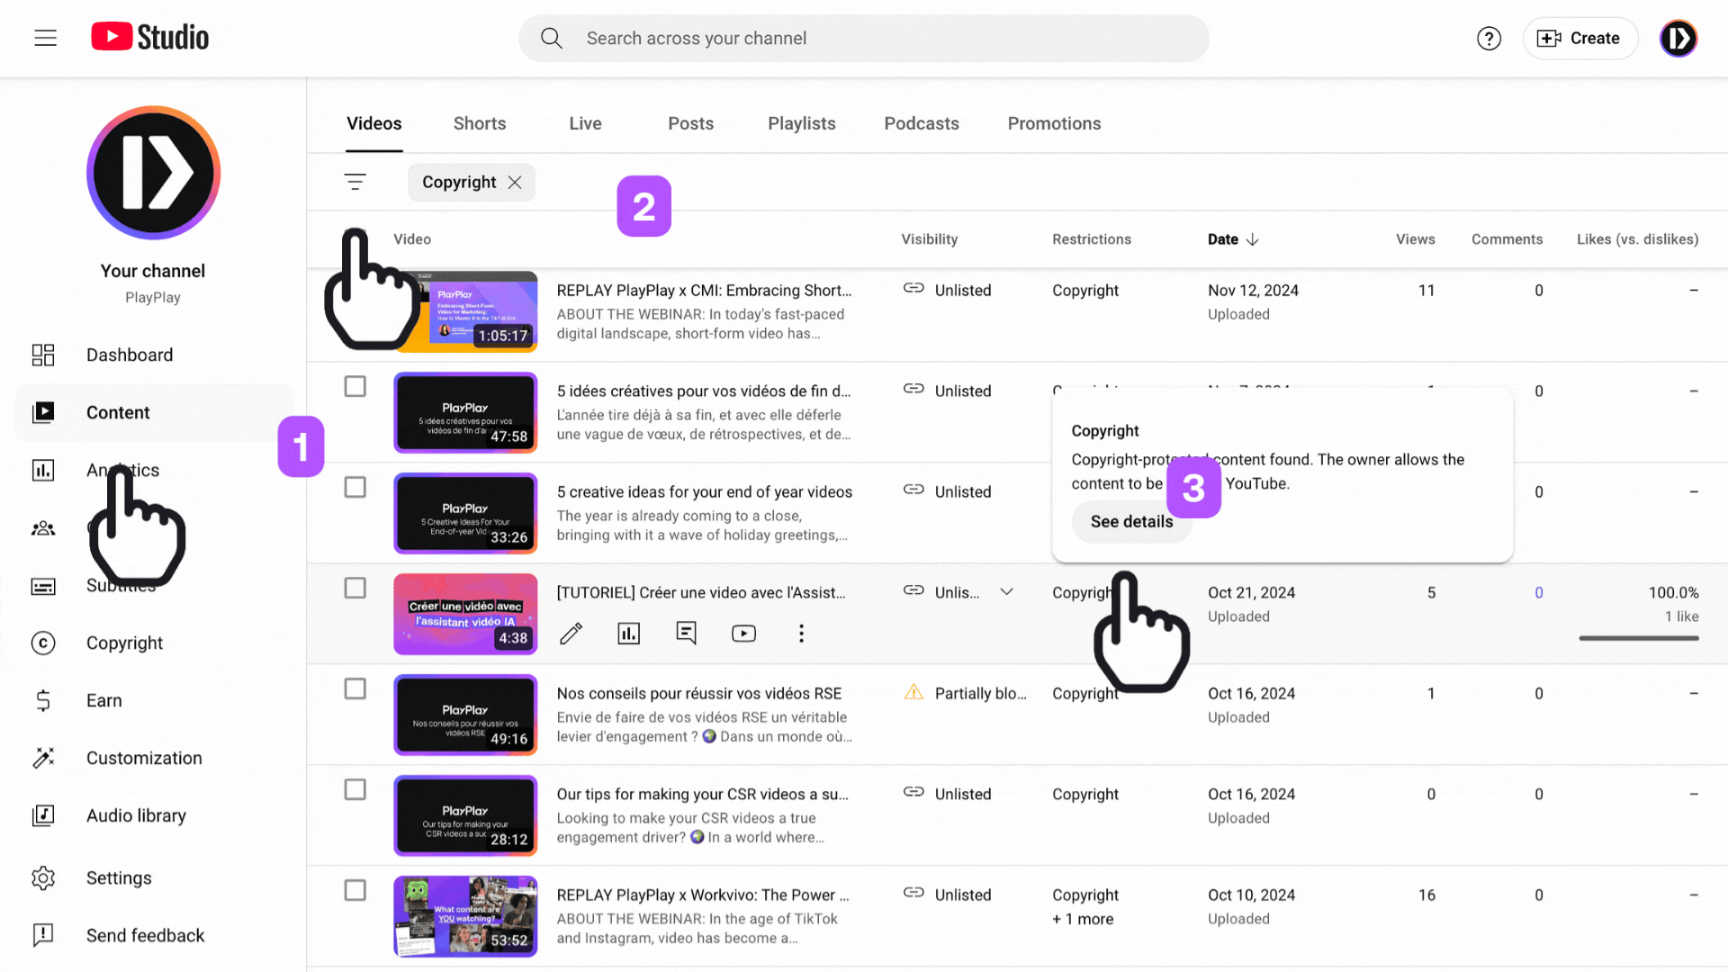The height and width of the screenshot is (972, 1728).
Task: Select checkbox for REPLAY Workvivo video
Action: tap(355, 890)
